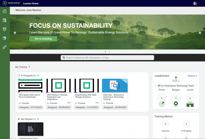The height and width of the screenshot is (139, 205).
Task: Click Start here - Welcome to Greenwave title
Action: pos(114,97)
